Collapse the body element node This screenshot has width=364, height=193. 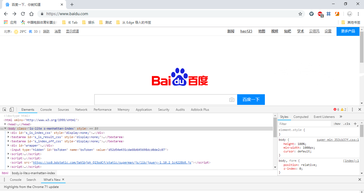click(x=5, y=128)
